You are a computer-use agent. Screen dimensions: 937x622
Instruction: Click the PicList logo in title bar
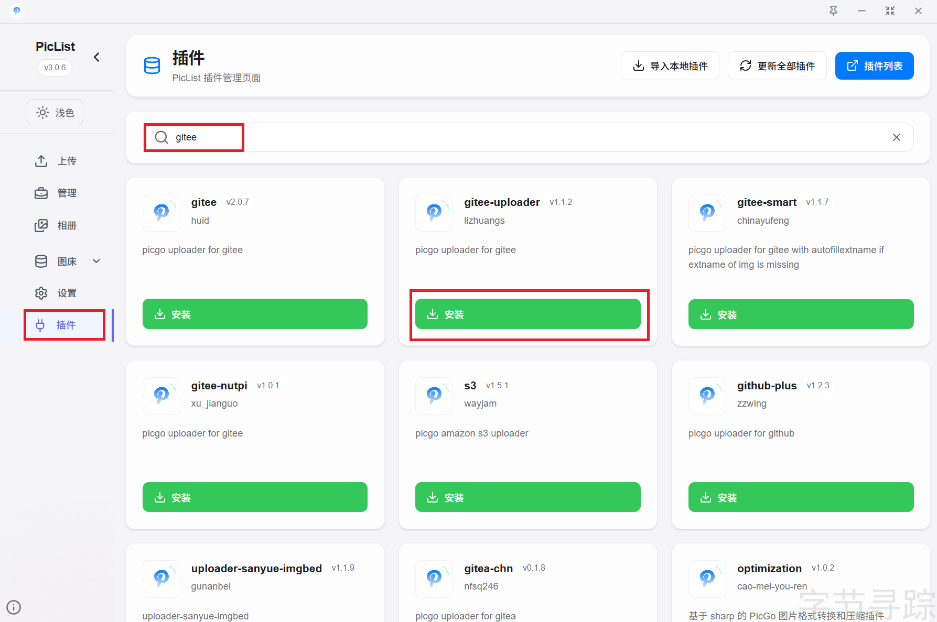coord(17,10)
